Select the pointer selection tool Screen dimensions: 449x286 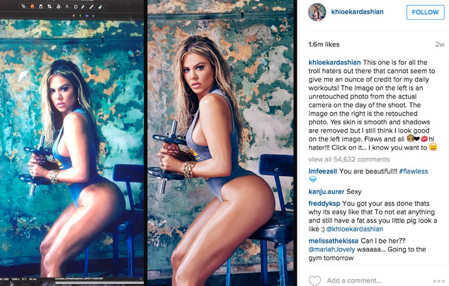(23, 6)
